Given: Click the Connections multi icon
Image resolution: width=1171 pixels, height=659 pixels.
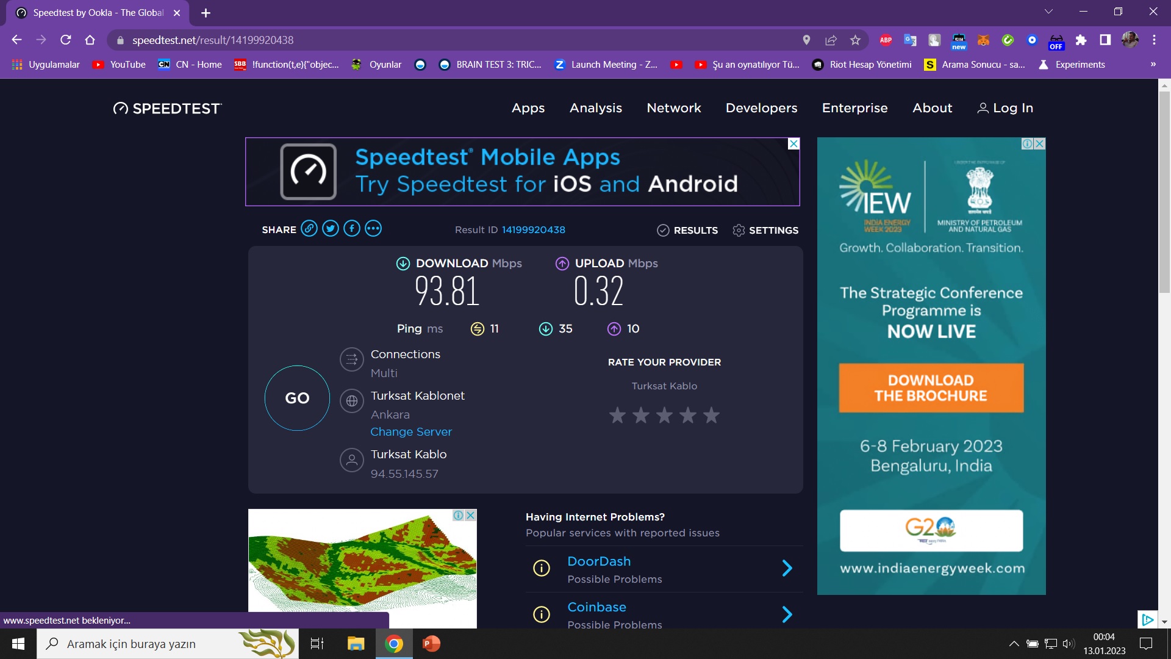Looking at the screenshot, I should (x=352, y=359).
